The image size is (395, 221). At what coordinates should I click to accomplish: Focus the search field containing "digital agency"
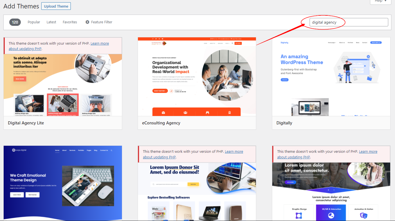pyautogui.click(x=349, y=22)
